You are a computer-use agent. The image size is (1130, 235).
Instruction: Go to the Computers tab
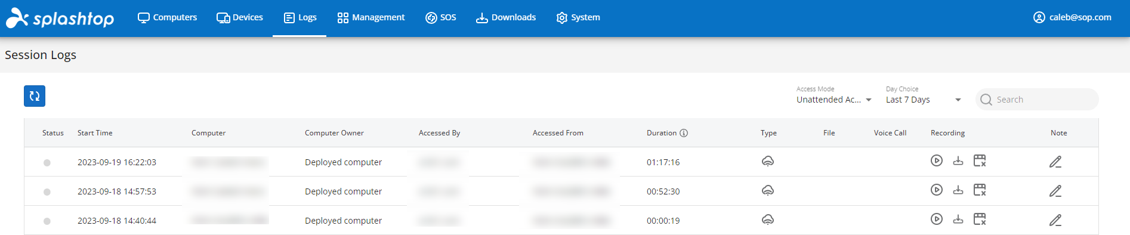(167, 17)
